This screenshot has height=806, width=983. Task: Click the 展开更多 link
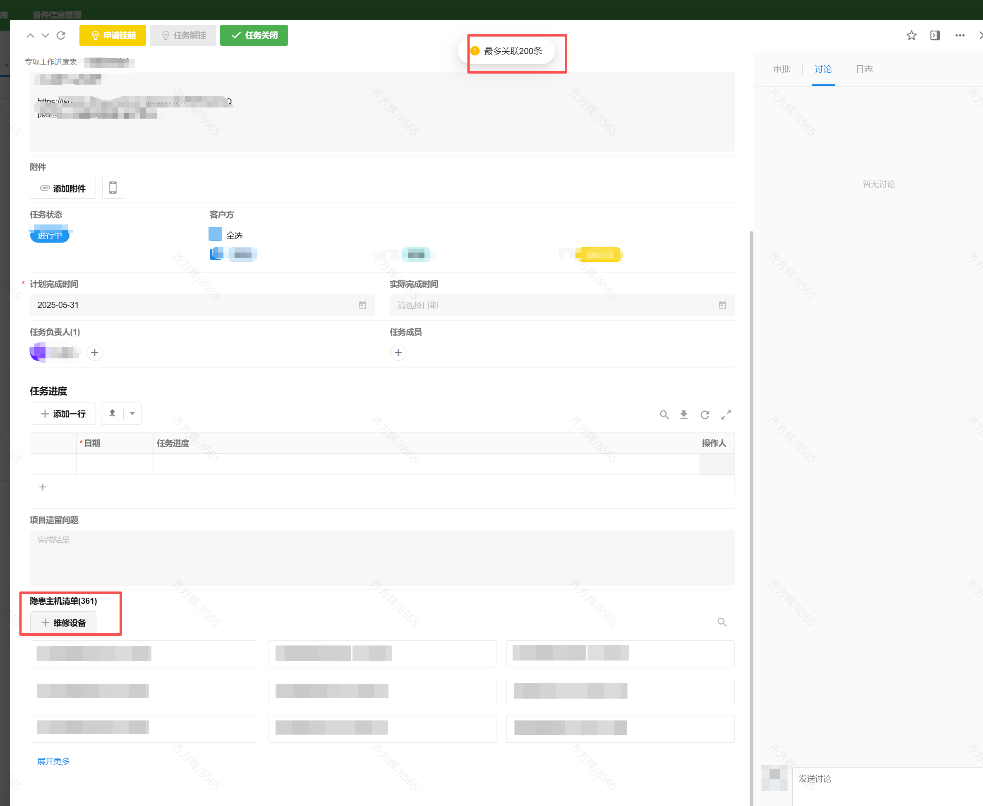tap(53, 761)
